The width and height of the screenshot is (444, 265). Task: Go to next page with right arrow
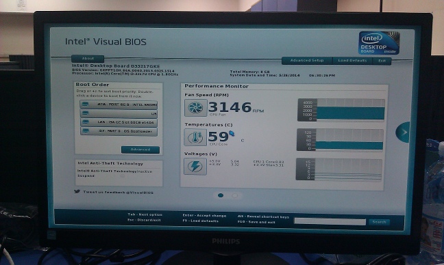tap(403, 132)
